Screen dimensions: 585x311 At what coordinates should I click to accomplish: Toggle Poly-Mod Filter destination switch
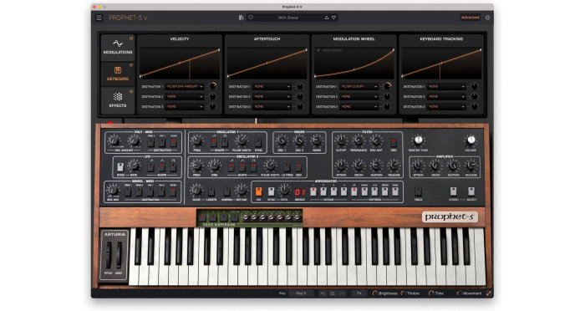pos(174,143)
